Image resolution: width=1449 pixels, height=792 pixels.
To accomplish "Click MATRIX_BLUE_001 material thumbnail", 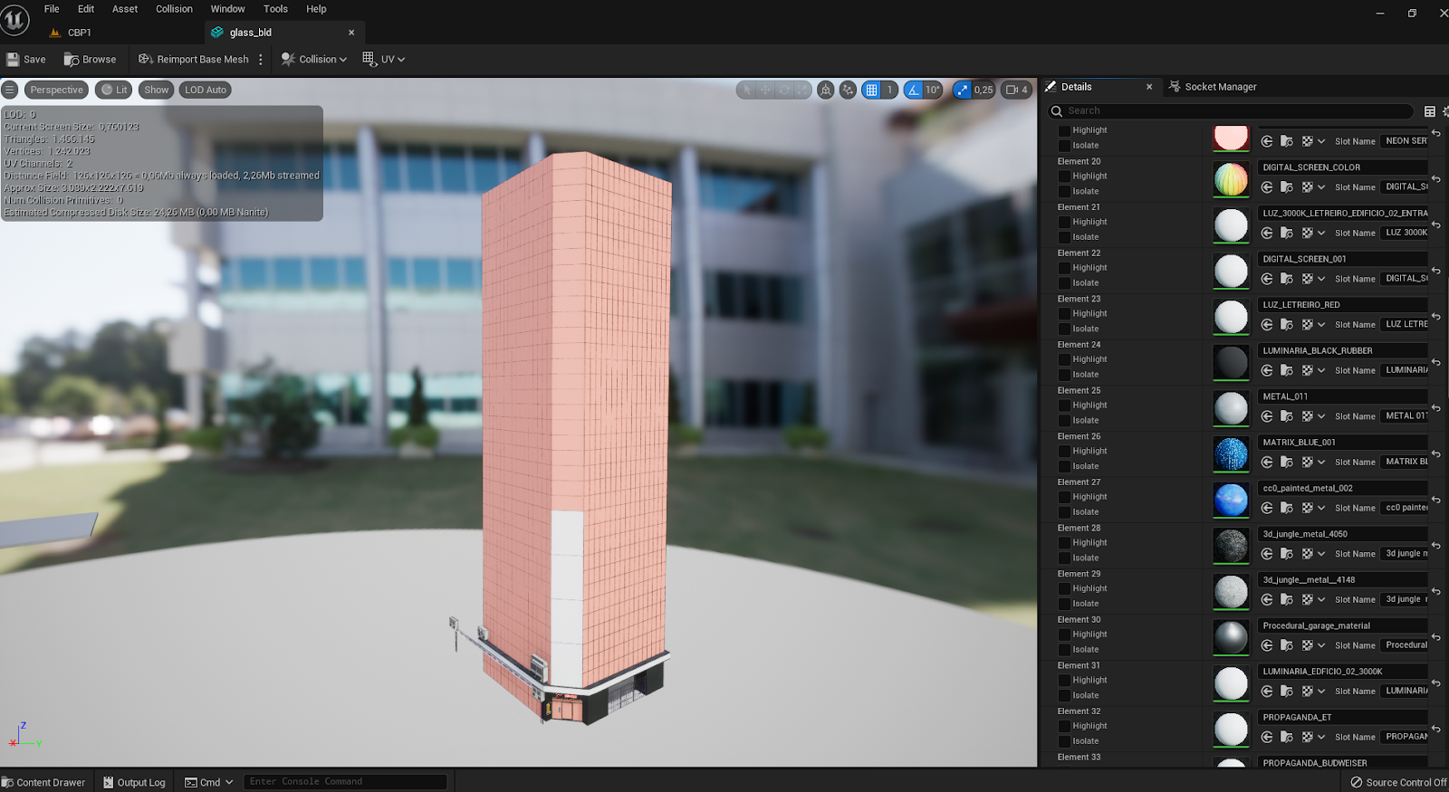I will (1231, 454).
